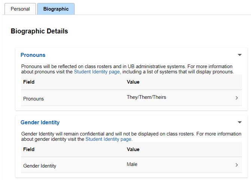251x180 pixels.
Task: Select the Male gender identity value
Action: pyautogui.click(x=132, y=164)
